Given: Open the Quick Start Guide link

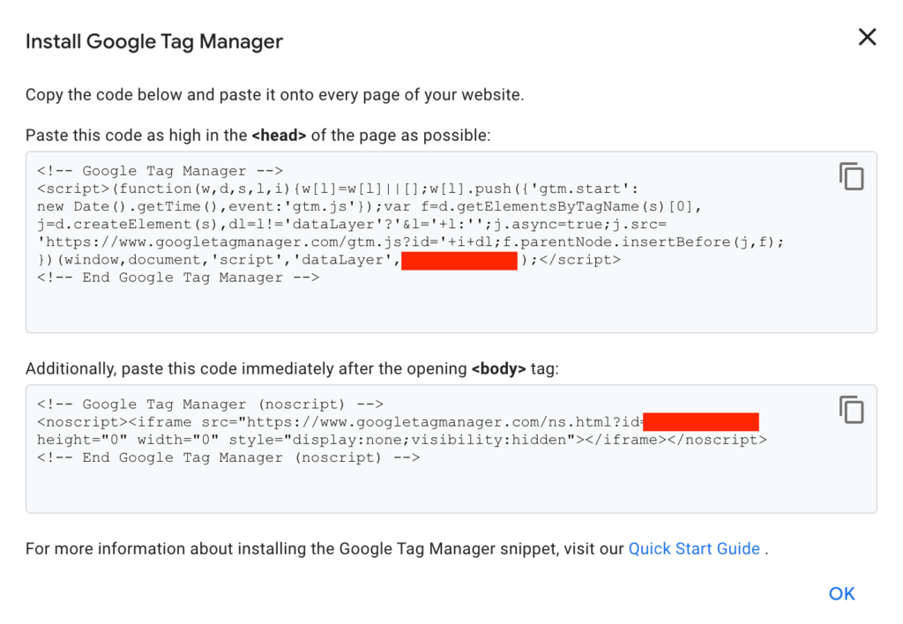Looking at the screenshot, I should pyautogui.click(x=693, y=548).
